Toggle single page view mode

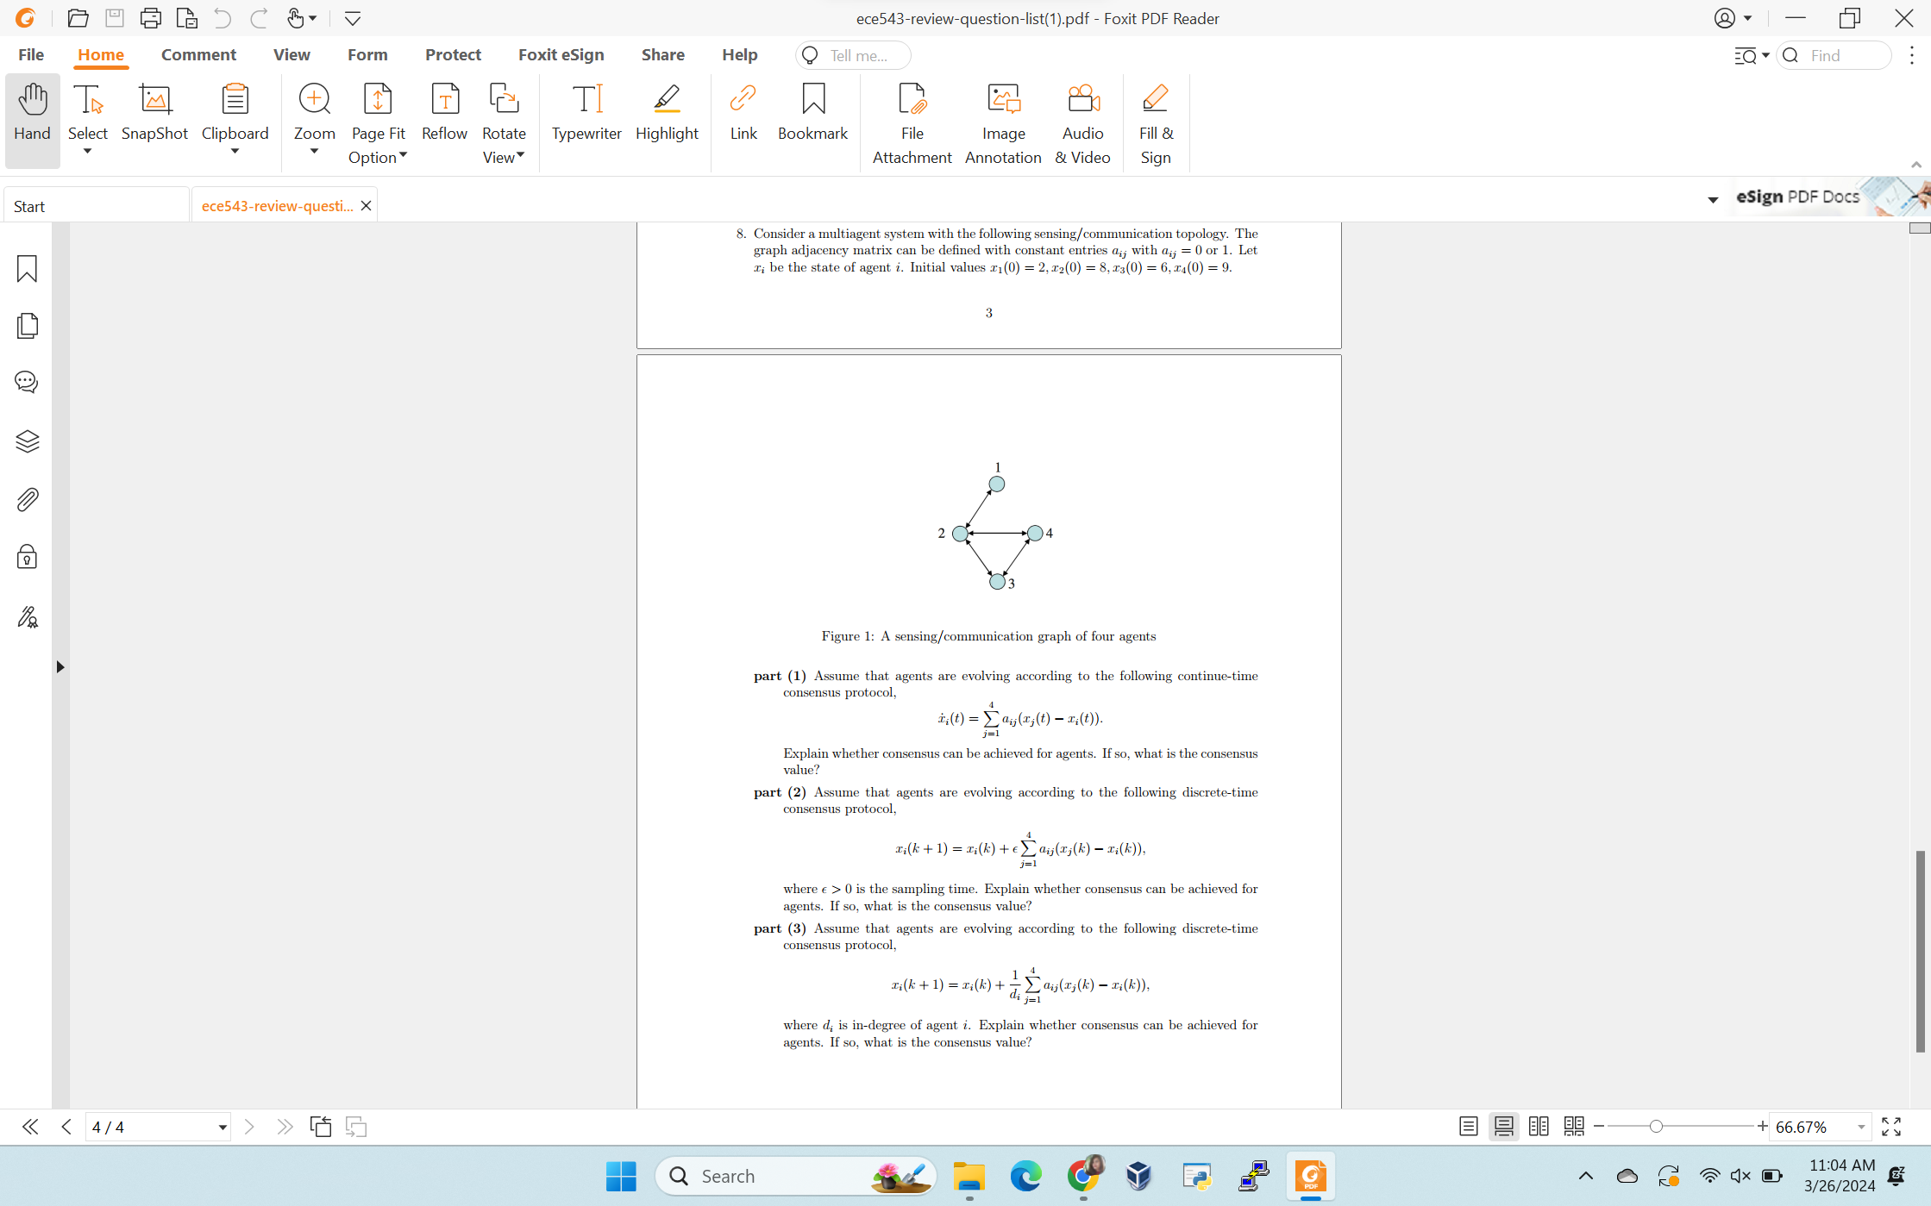(1468, 1127)
